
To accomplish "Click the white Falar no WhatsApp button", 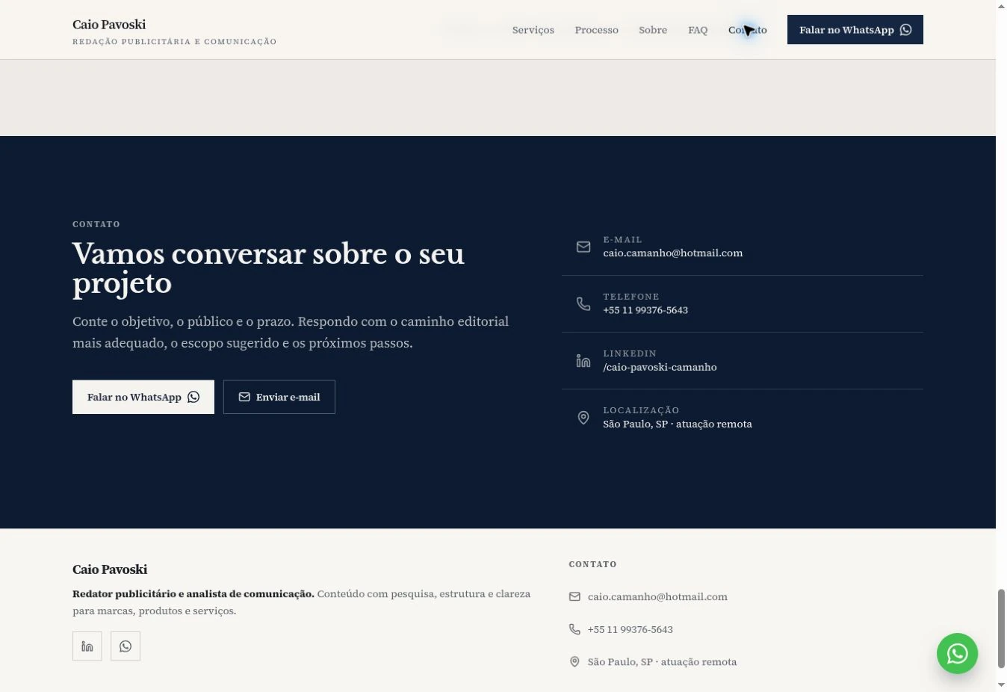I will tap(143, 397).
